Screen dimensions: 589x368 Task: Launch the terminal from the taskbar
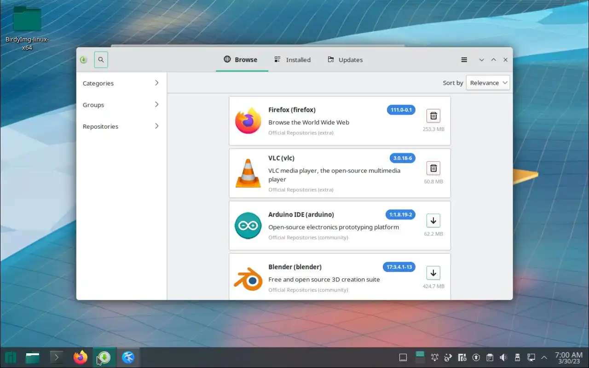57,357
